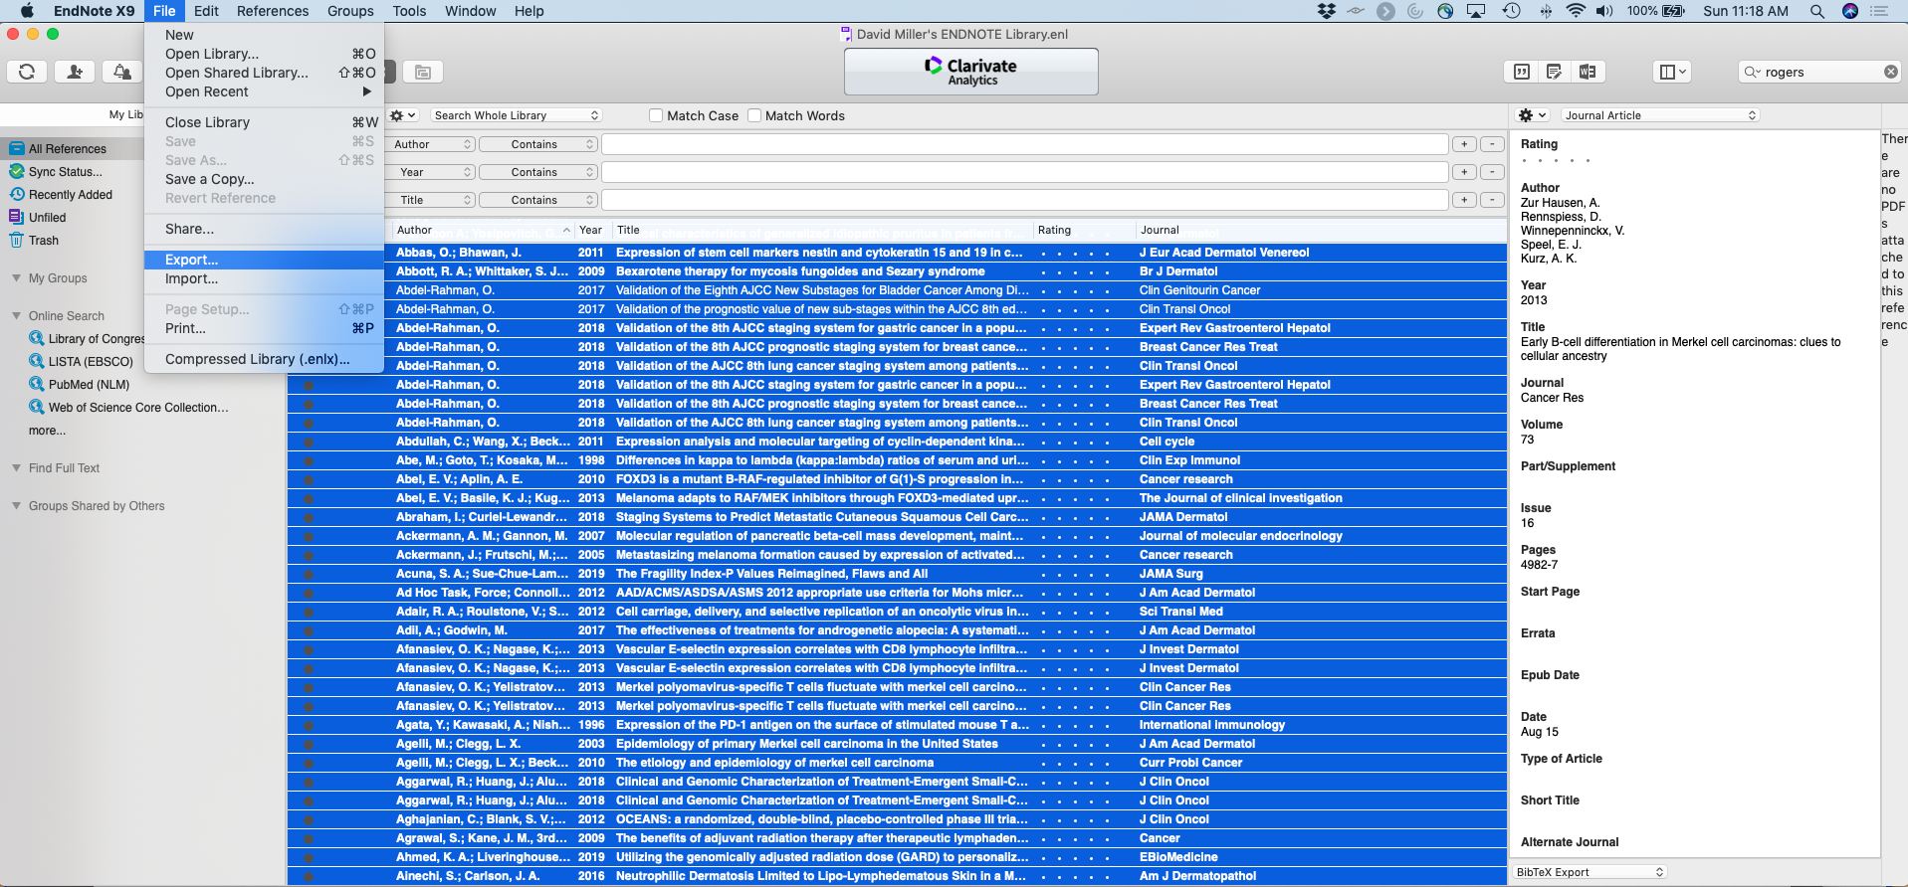1908x887 pixels.
Task: Click the Web of Science search icon
Action: pos(37,407)
